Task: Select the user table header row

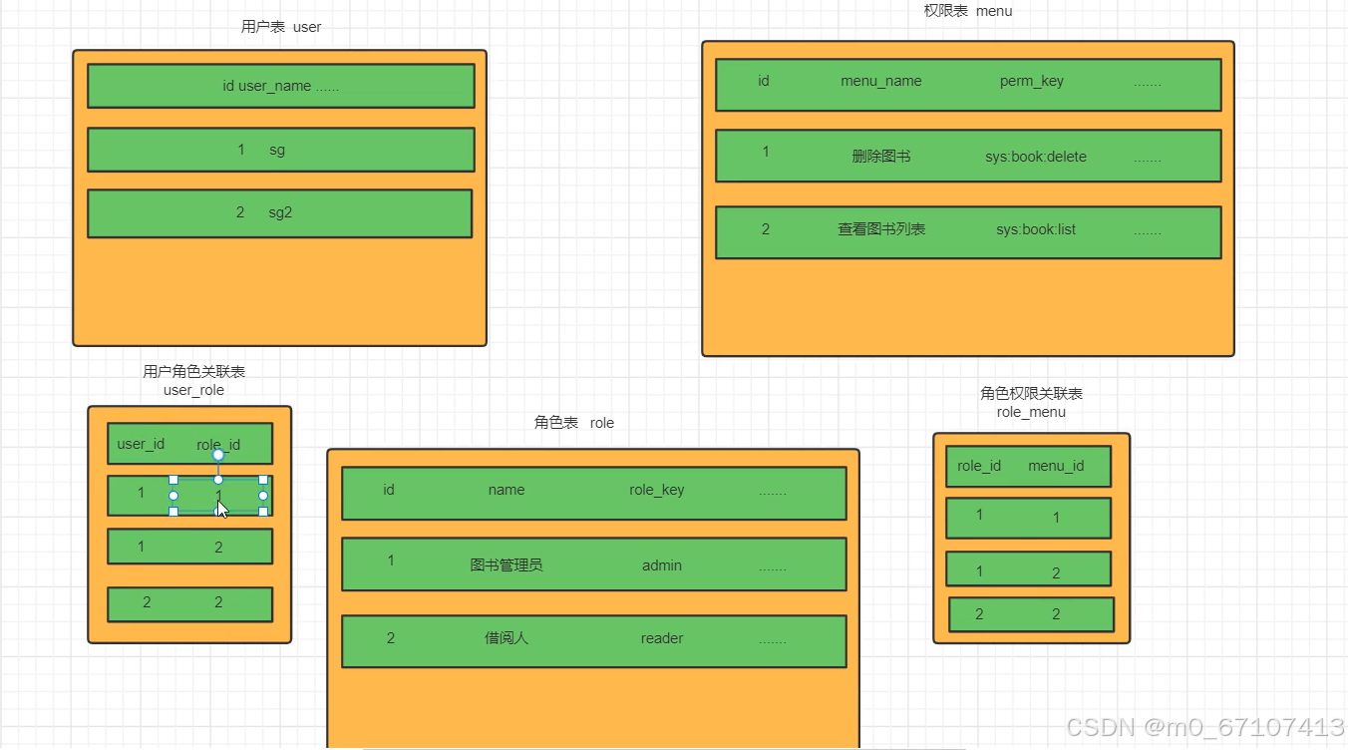Action: tap(280, 86)
